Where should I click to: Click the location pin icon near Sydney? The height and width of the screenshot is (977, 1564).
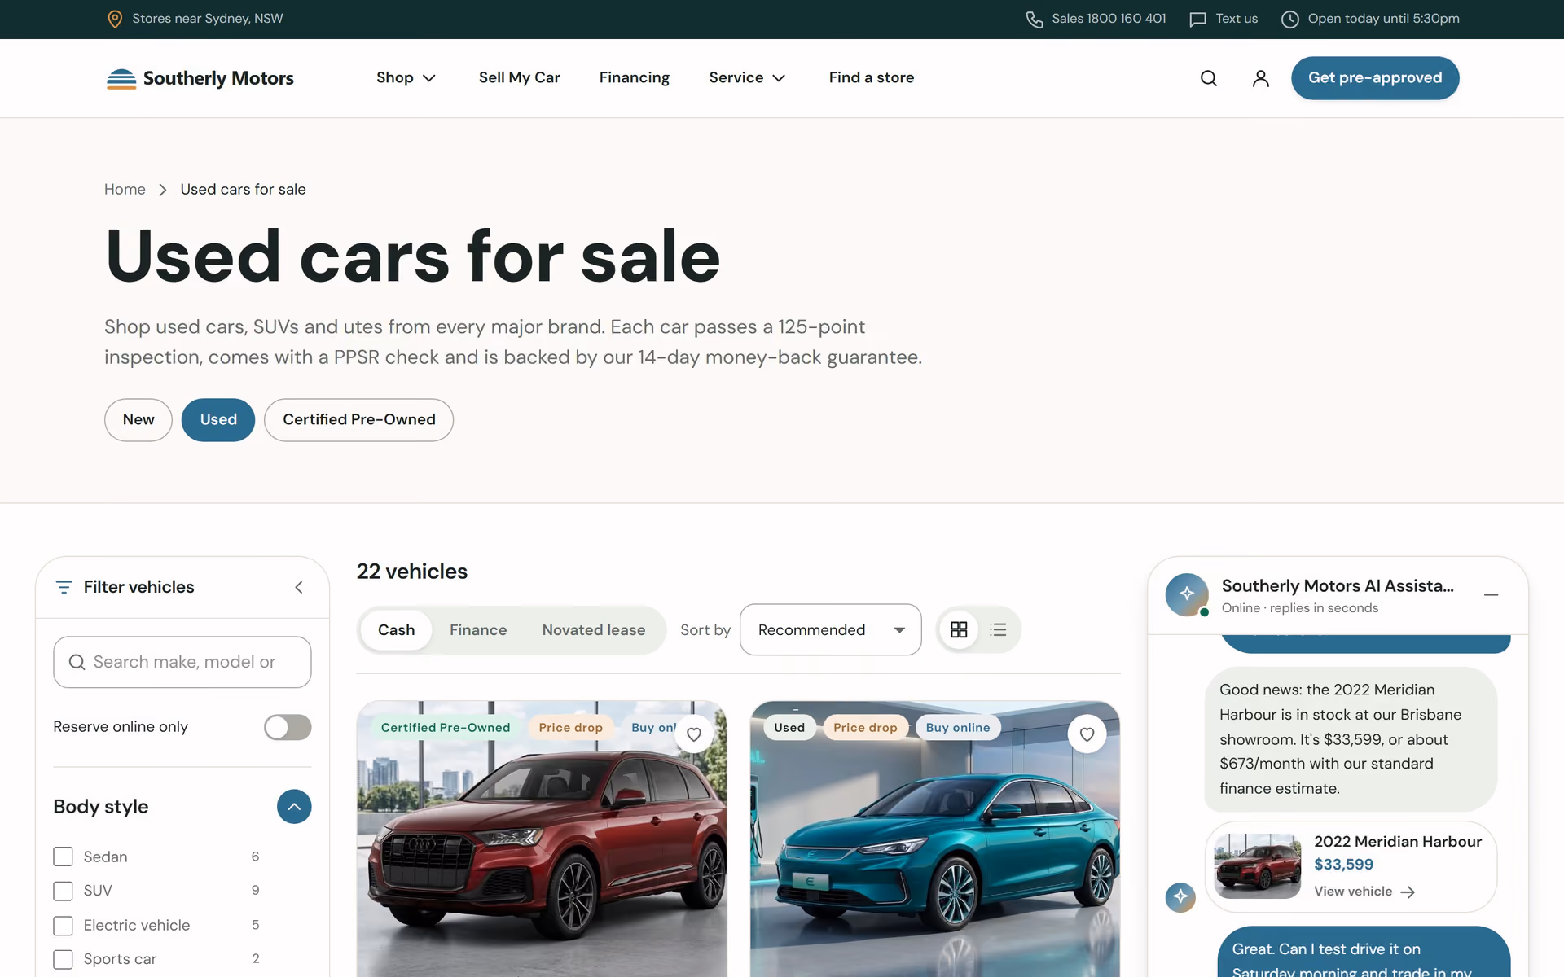tap(115, 19)
